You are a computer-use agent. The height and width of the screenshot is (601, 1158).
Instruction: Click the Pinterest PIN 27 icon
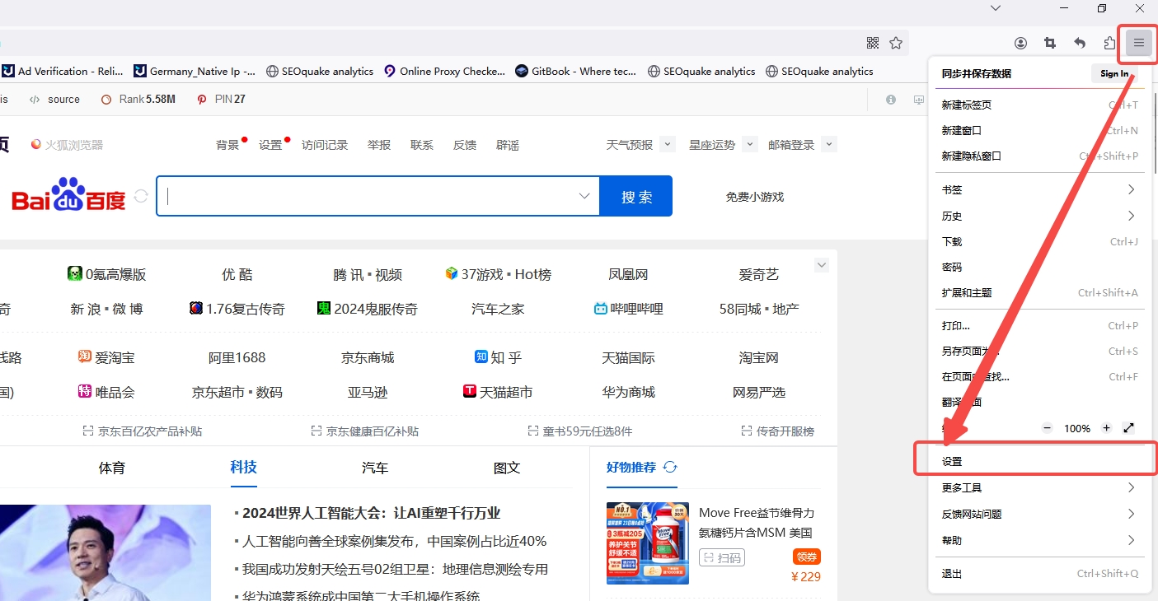(x=202, y=100)
